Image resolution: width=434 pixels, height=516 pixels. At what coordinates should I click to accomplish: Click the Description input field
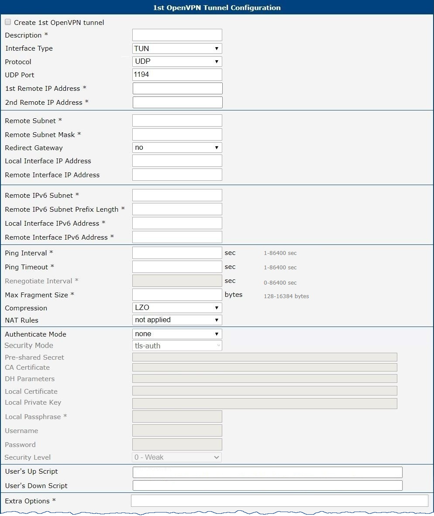(x=177, y=35)
